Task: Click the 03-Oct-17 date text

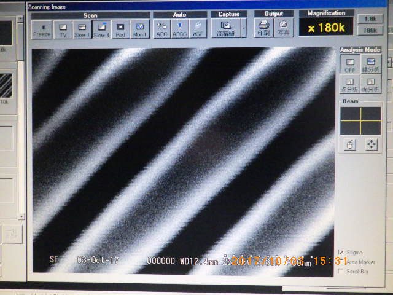Action: [x=98, y=260]
